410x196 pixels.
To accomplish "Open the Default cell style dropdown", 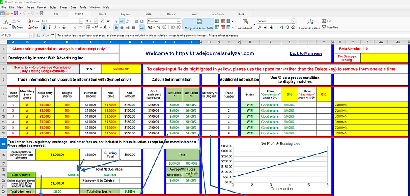I will (x=293, y=21).
